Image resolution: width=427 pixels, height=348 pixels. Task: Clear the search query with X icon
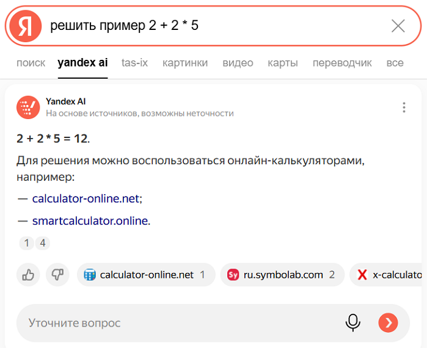pyautogui.click(x=398, y=26)
